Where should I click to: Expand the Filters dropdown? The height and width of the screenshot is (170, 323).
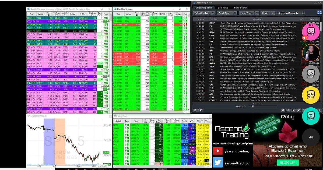tap(268, 13)
